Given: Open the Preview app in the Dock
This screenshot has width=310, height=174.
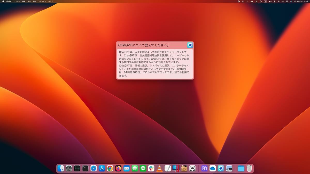Looking at the screenshot, I should pos(229,168).
